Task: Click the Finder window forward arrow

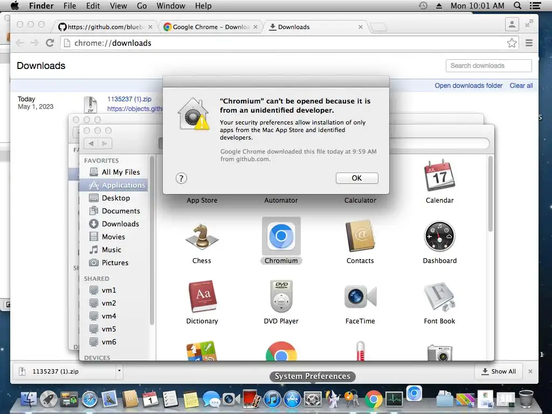Action: click(x=105, y=143)
